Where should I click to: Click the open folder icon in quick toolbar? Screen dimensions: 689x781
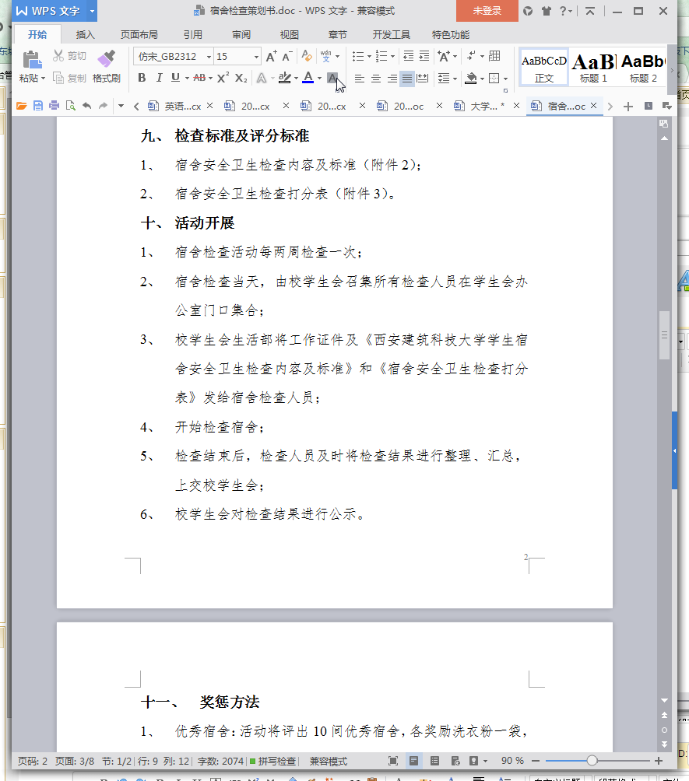pyautogui.click(x=22, y=106)
